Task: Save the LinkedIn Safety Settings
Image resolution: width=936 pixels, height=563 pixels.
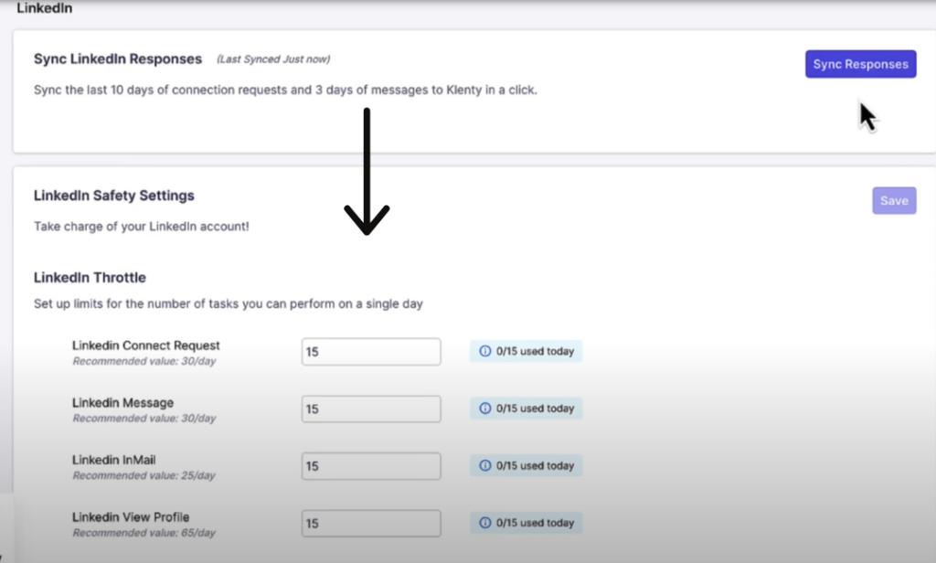Action: (x=894, y=200)
